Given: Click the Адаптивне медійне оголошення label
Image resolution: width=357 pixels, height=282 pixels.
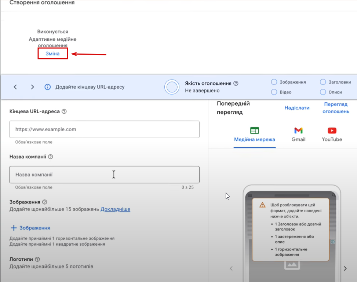Looking at the screenshot, I should point(52,42).
